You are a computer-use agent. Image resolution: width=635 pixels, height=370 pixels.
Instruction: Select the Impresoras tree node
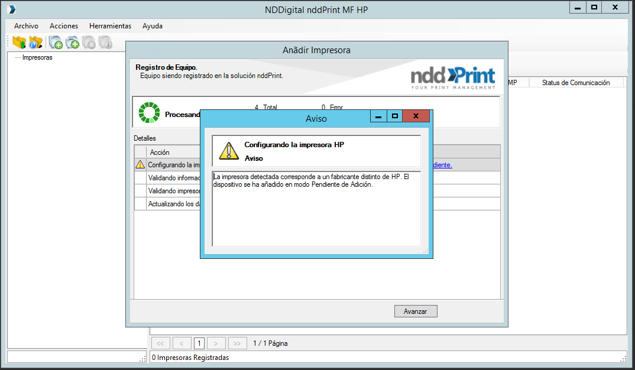point(37,57)
